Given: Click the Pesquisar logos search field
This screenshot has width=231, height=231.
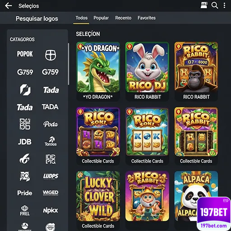Looking at the screenshot, I should [x=37, y=18].
